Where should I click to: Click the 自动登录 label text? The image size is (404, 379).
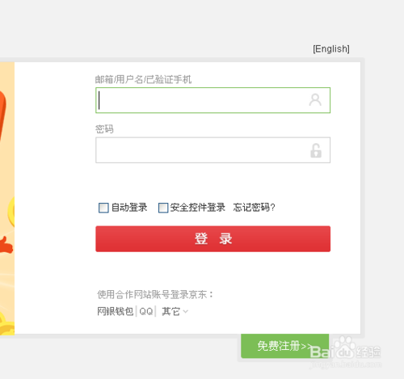pyautogui.click(x=129, y=208)
